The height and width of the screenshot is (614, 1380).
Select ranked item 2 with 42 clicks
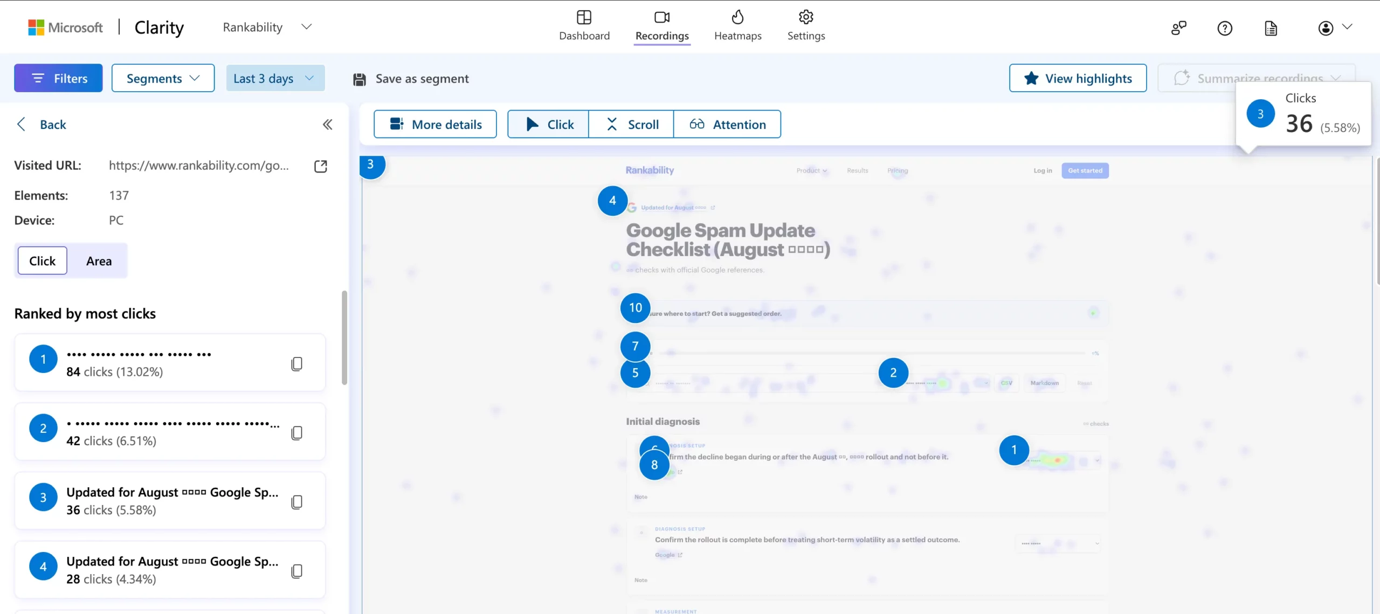[x=170, y=432]
